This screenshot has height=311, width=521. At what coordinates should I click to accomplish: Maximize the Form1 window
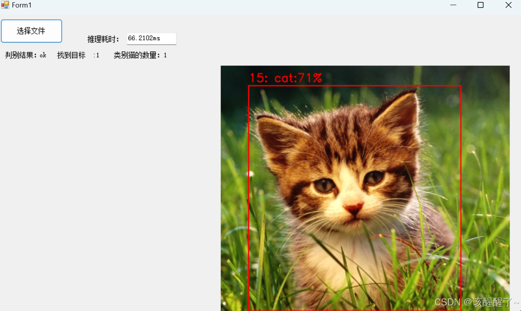480,5
